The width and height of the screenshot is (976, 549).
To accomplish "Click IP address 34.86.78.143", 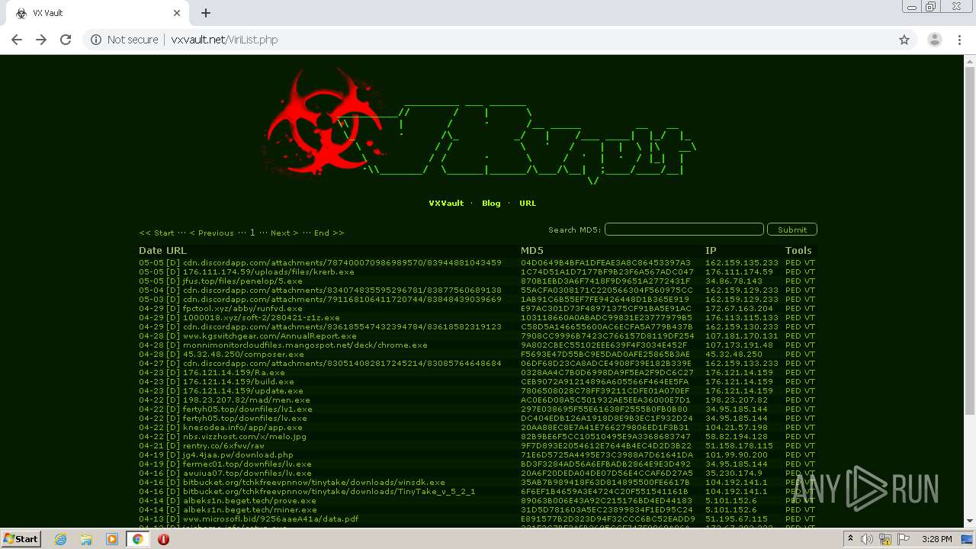I will 734,281.
